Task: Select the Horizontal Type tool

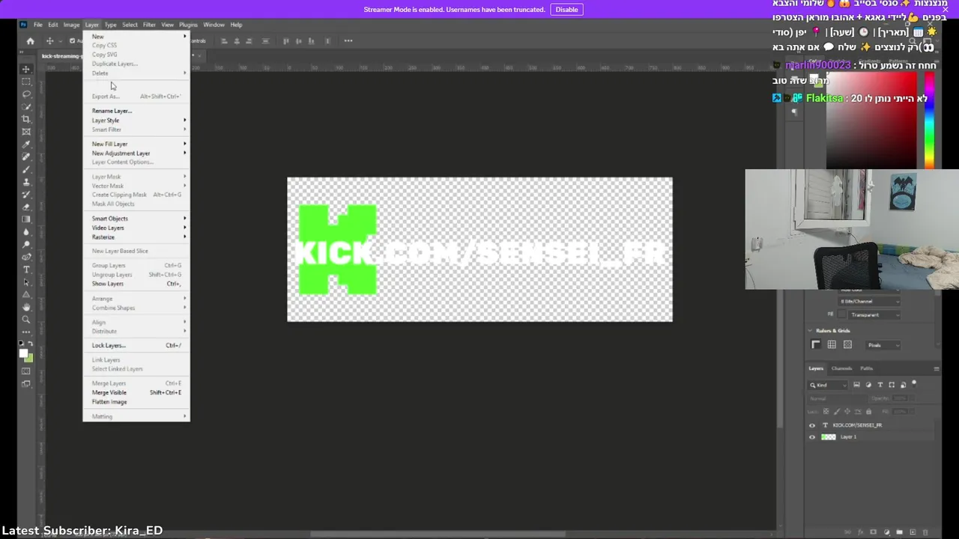Action: pos(26,269)
